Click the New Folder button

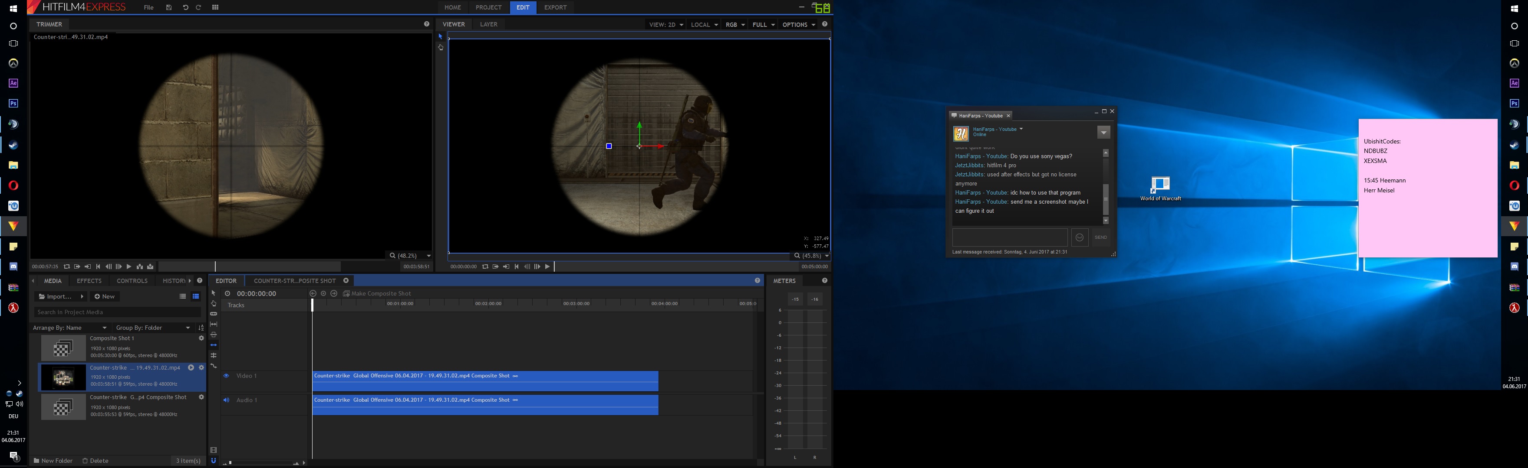coord(53,460)
